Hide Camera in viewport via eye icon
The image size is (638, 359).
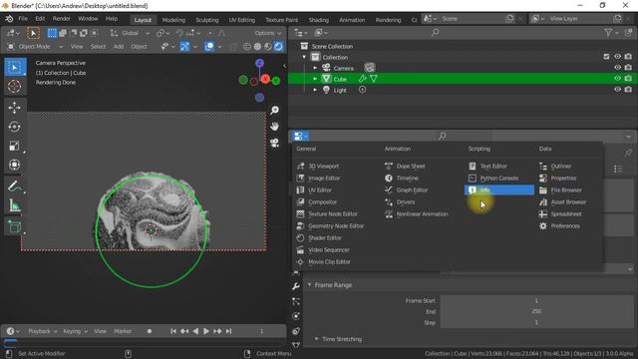point(618,67)
